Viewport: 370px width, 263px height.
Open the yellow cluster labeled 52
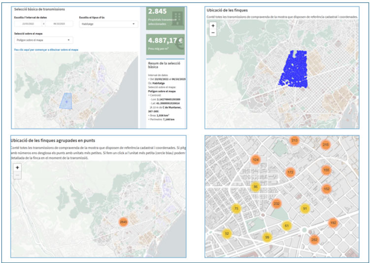point(227,233)
